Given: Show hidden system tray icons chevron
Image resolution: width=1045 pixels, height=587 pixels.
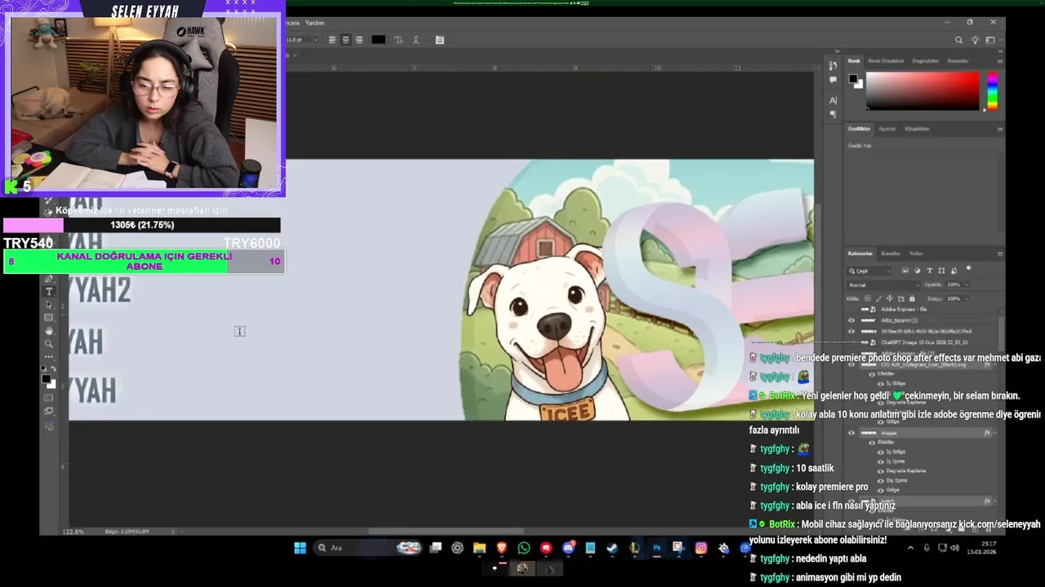Looking at the screenshot, I should (910, 548).
